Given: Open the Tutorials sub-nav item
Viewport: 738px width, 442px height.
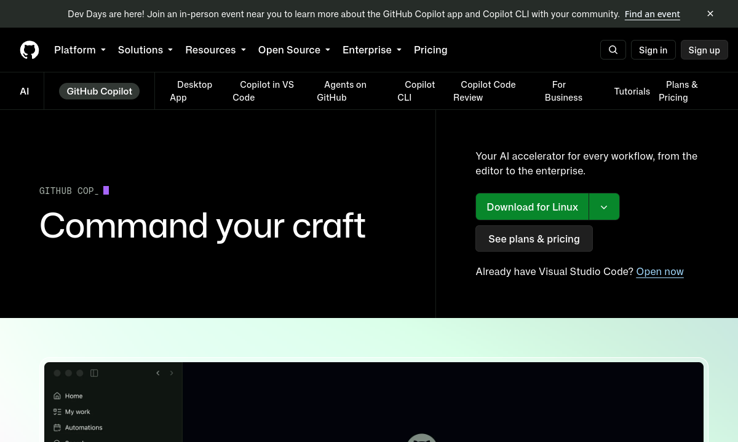Looking at the screenshot, I should (x=632, y=91).
